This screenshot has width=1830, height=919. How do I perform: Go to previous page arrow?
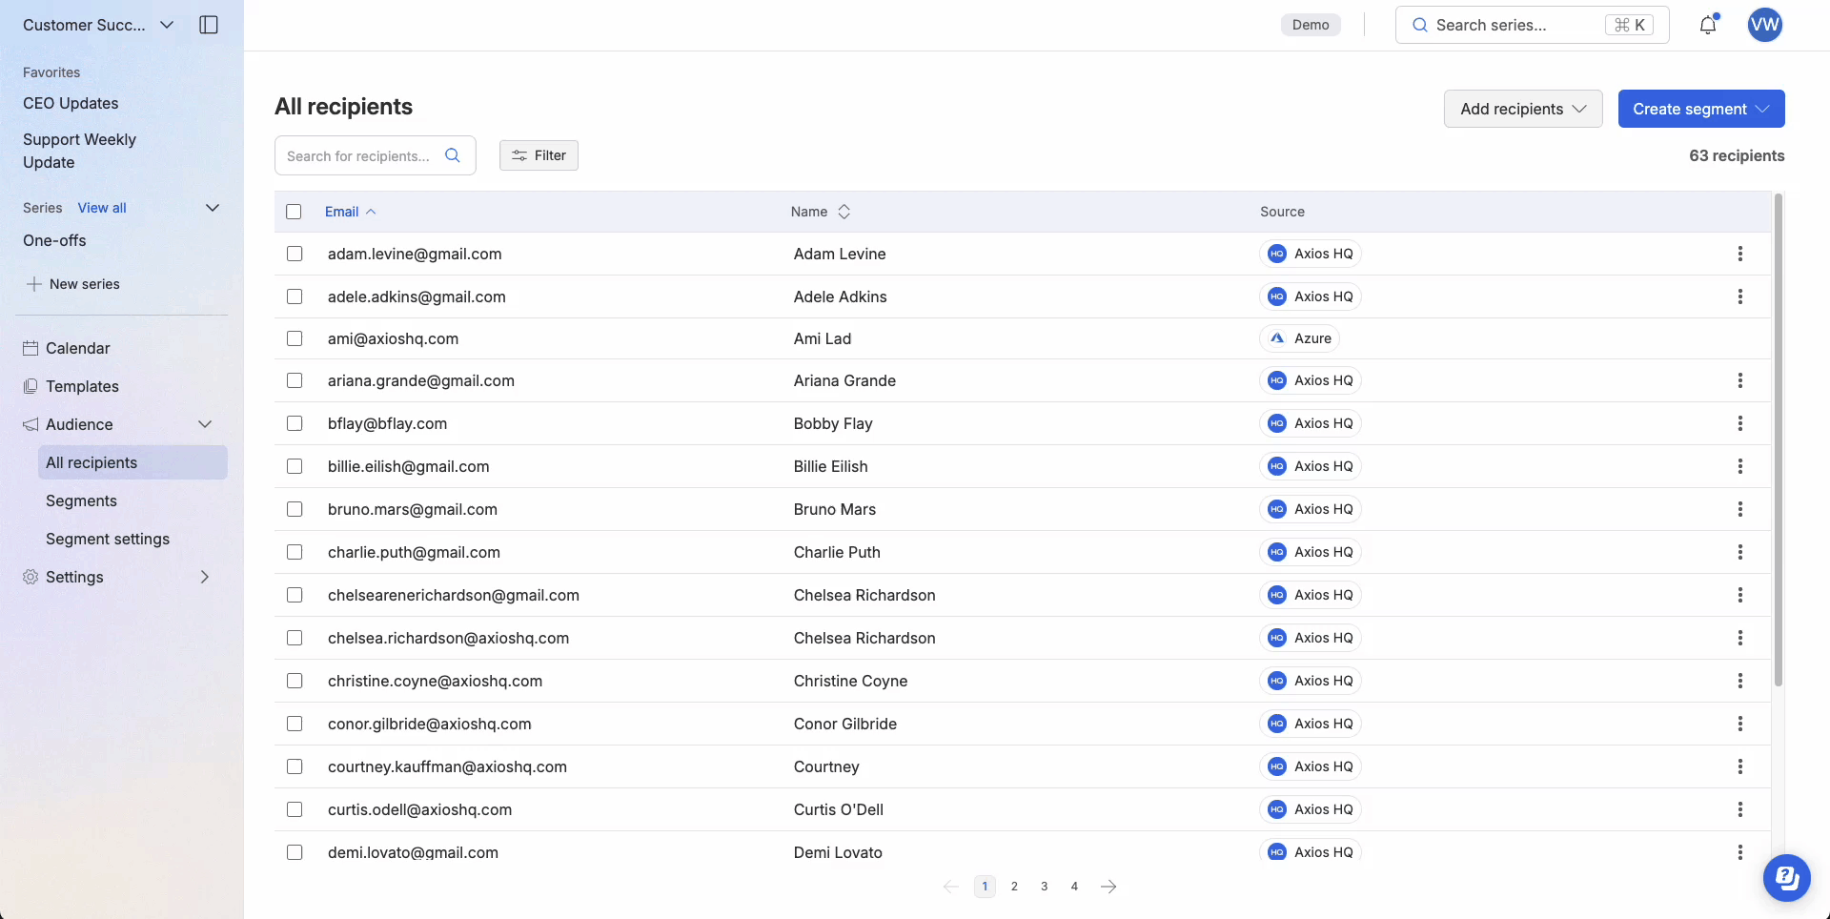click(950, 887)
